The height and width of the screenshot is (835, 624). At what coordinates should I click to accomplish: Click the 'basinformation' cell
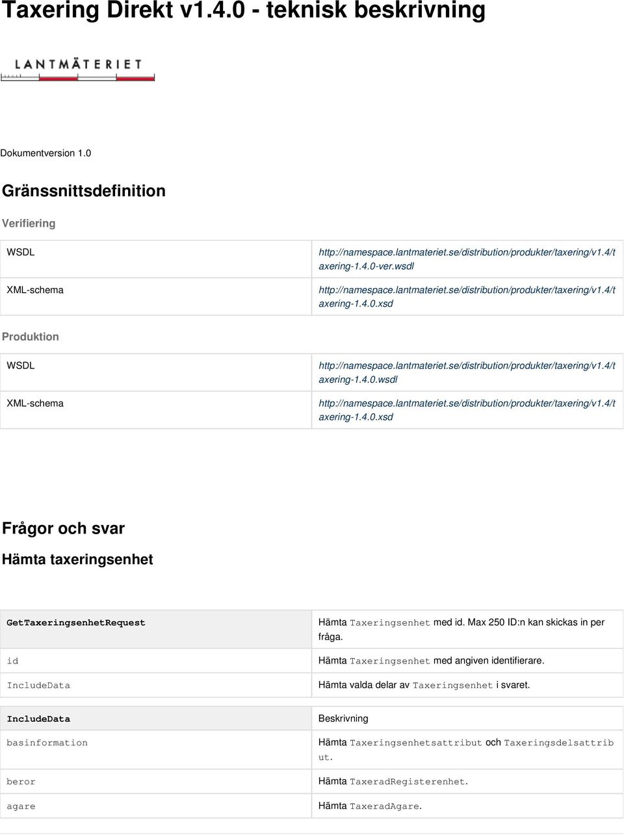coord(156,750)
